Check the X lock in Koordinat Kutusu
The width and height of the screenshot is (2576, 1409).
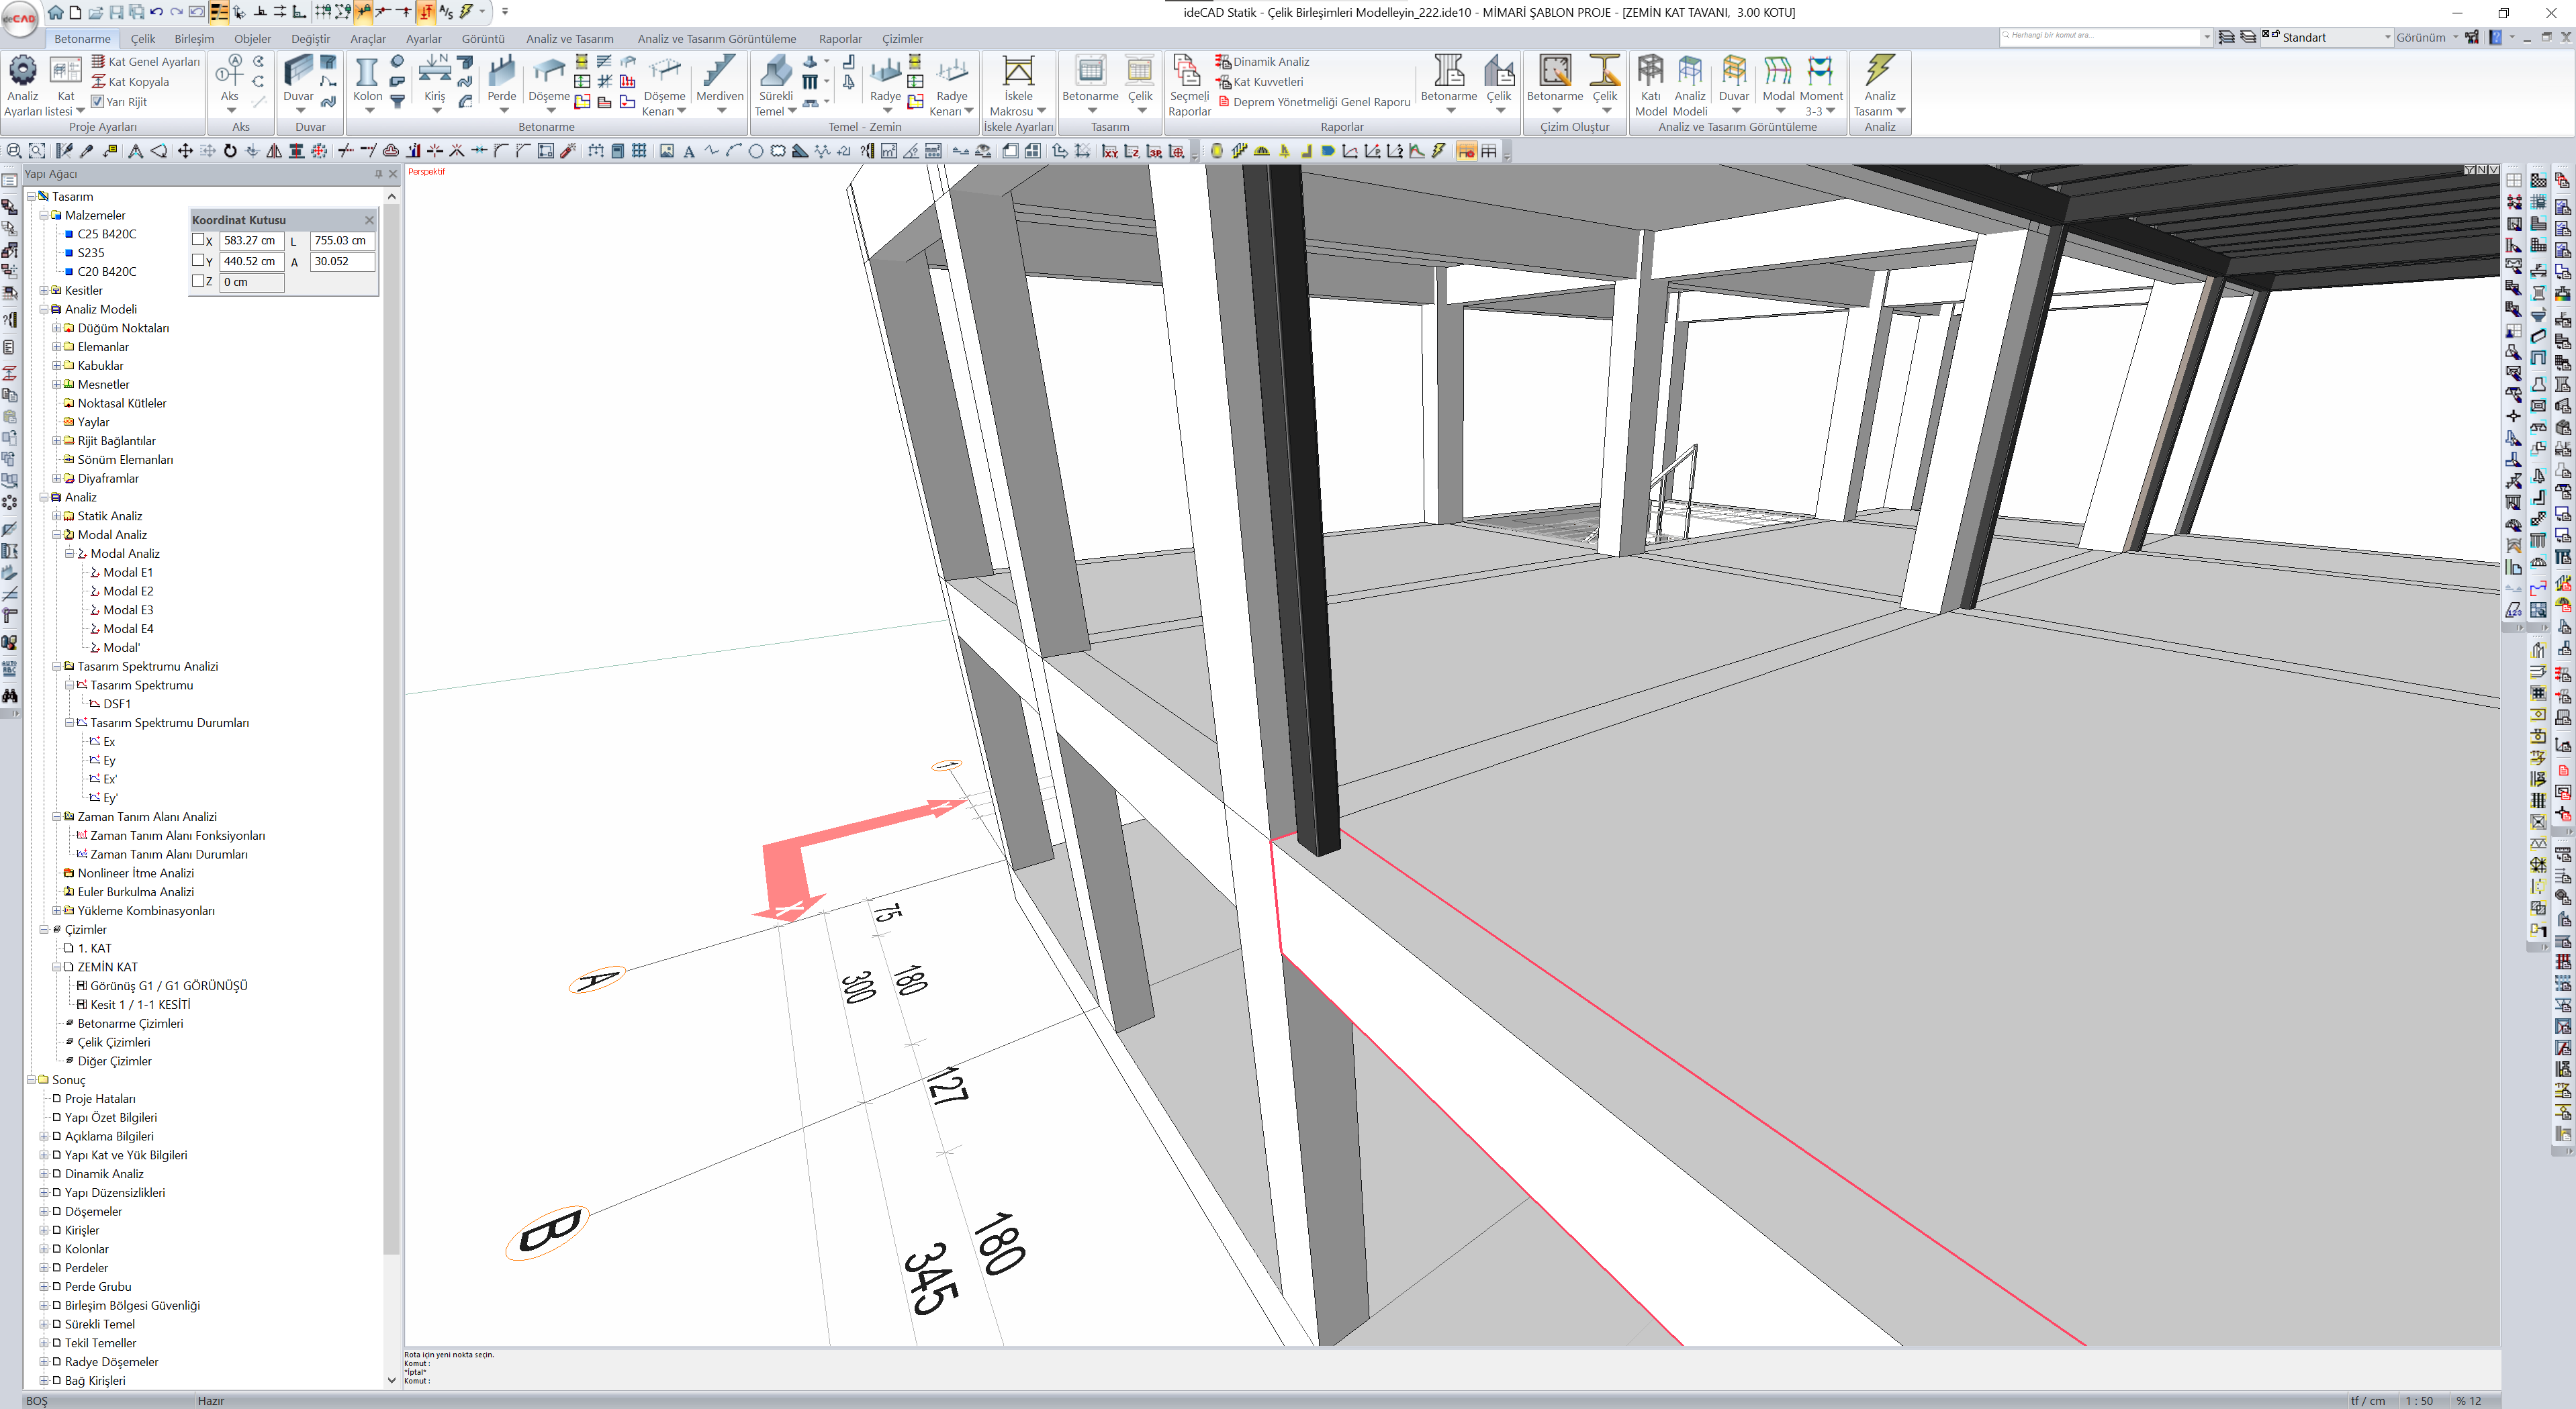198,240
